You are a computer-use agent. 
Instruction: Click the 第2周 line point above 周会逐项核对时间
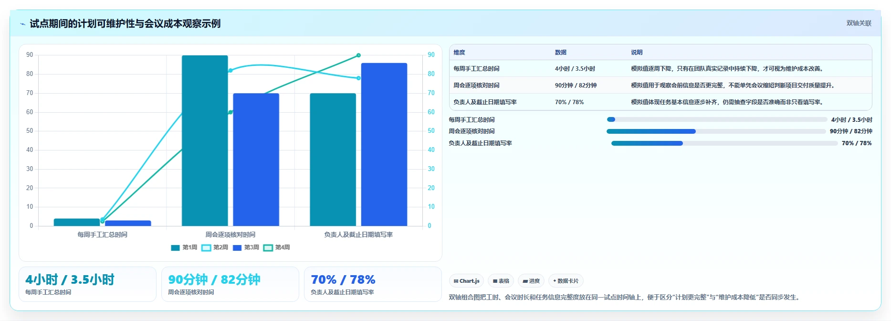[x=230, y=70]
